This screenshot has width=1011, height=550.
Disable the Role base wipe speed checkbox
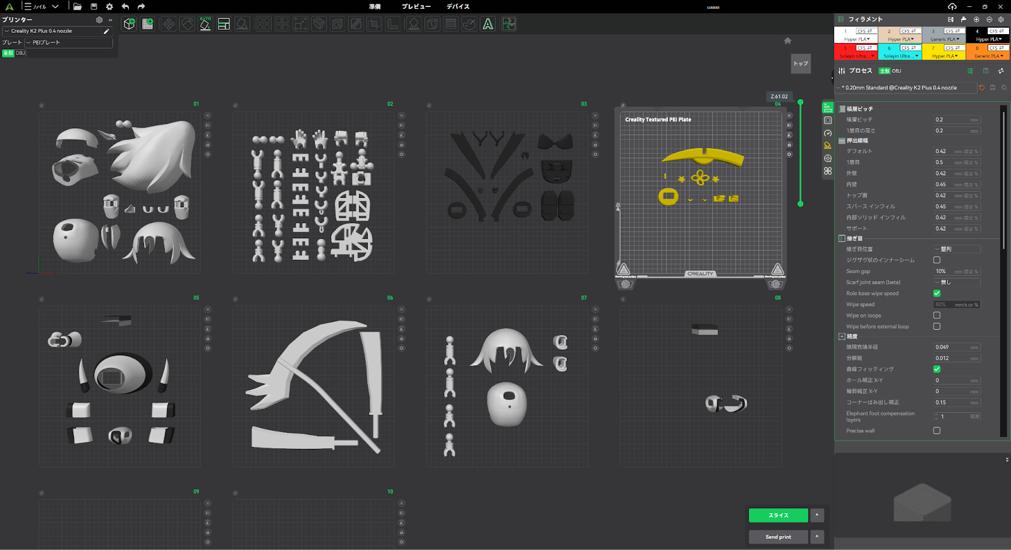click(936, 293)
